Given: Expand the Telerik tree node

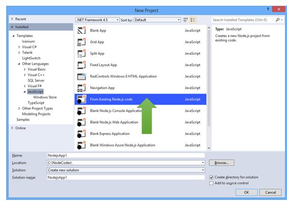Looking at the screenshot, I should (x=19, y=53).
